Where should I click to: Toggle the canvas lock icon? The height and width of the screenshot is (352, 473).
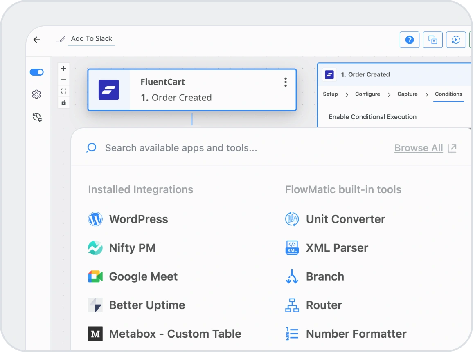pyautogui.click(x=63, y=102)
